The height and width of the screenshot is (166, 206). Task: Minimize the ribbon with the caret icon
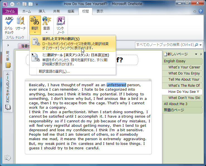[195, 11]
